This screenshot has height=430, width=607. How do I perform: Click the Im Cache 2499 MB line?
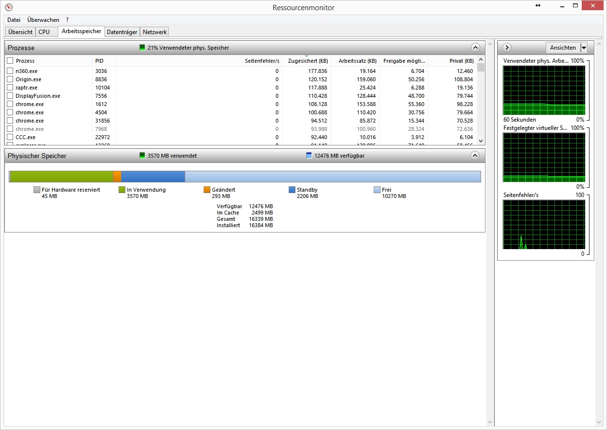pyautogui.click(x=245, y=213)
